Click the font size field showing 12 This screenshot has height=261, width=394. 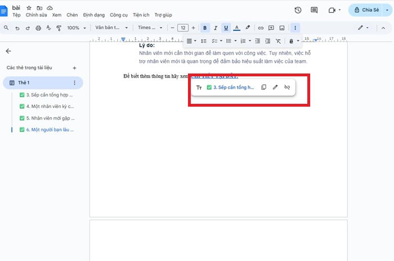point(183,28)
